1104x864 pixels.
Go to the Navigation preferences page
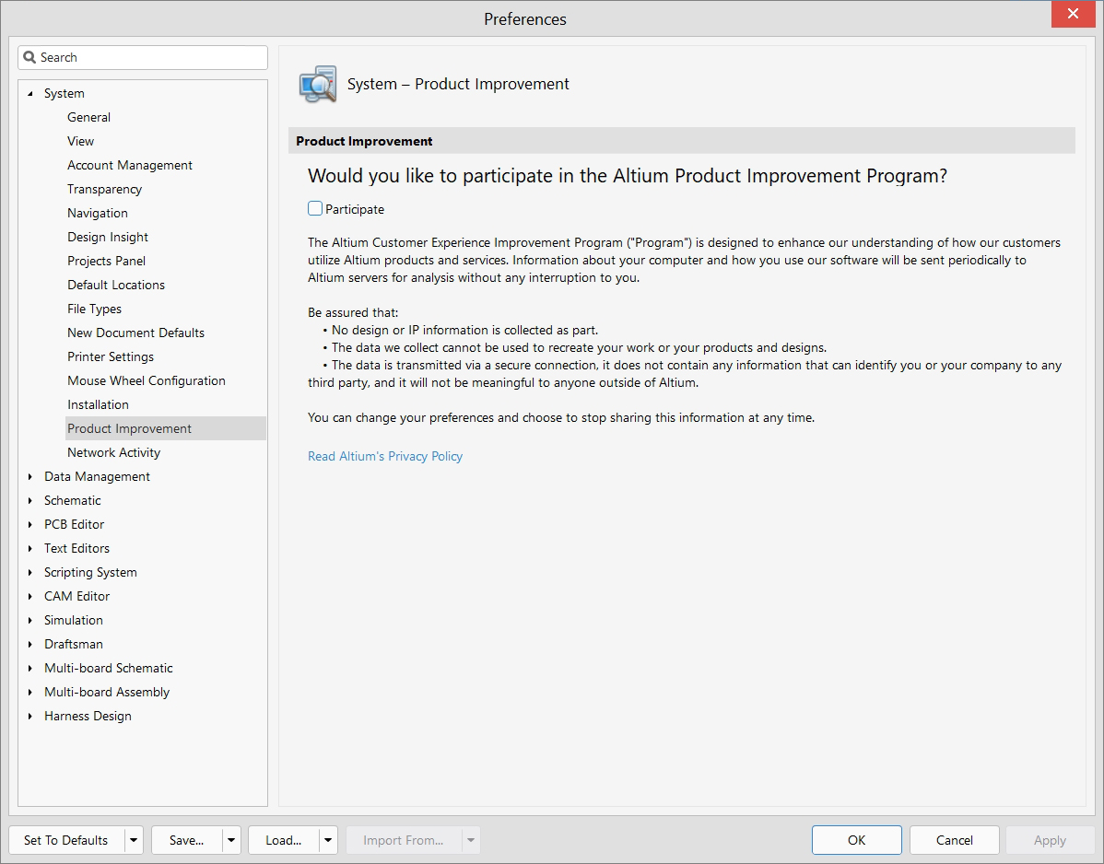97,213
